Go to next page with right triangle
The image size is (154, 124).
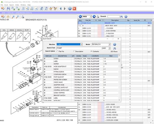(65, 8)
